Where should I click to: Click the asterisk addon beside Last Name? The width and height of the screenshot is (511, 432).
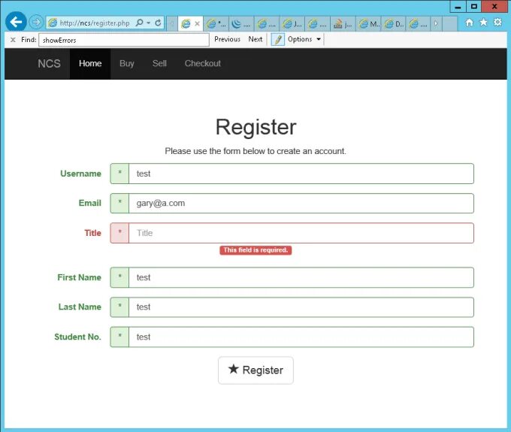(119, 307)
